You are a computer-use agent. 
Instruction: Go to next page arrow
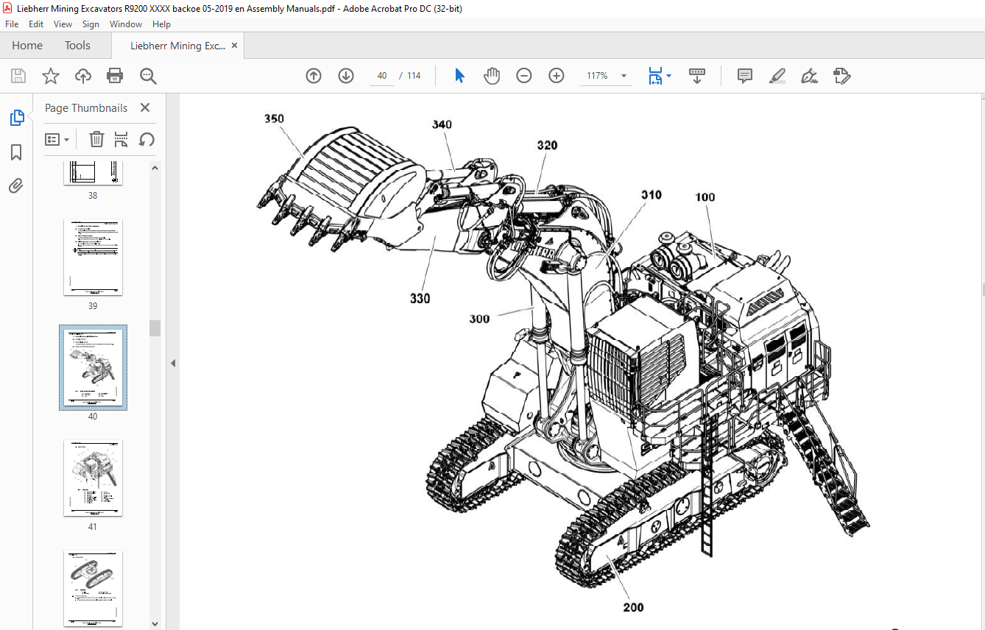pos(346,76)
